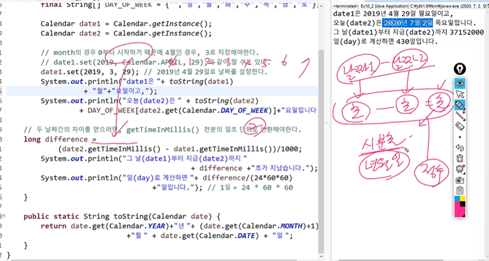This screenshot has height=261, width=489.
Task: Click the comment starting '// month의 경우'
Action: (150, 53)
